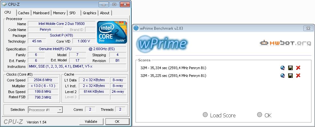Click the Stepping value 4
This screenshot has height=127, width=315.
118,55
